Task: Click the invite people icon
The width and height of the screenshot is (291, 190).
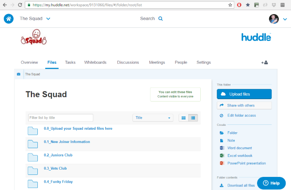Action: point(264,63)
